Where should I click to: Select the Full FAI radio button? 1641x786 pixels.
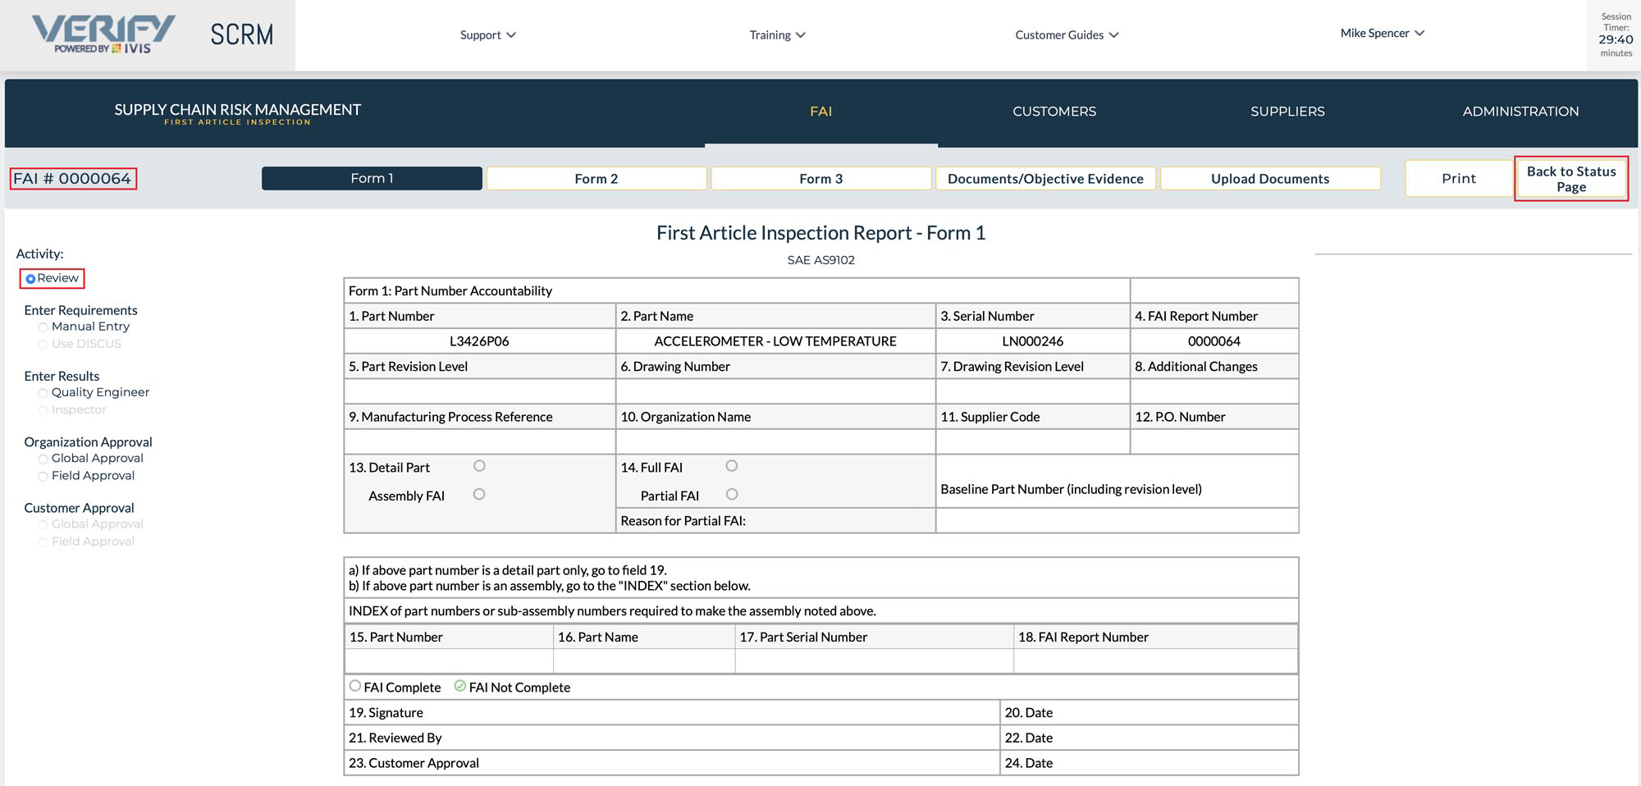[x=732, y=466]
